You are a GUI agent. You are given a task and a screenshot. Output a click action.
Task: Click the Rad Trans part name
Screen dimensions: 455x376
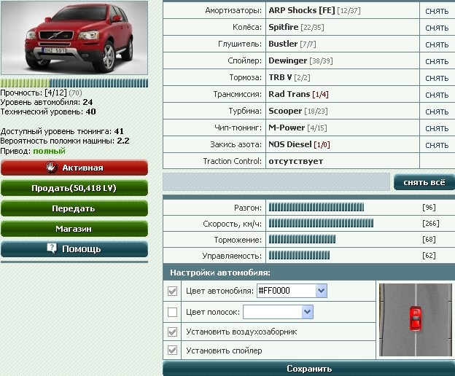(x=289, y=94)
